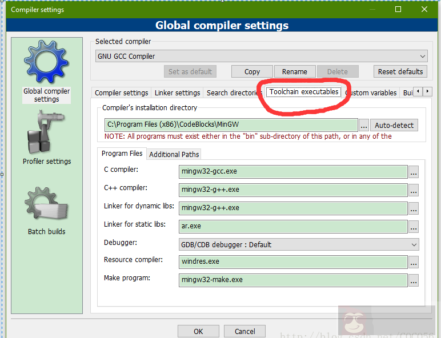Click the Auto-detect button
The image size is (441, 338).
[394, 126]
